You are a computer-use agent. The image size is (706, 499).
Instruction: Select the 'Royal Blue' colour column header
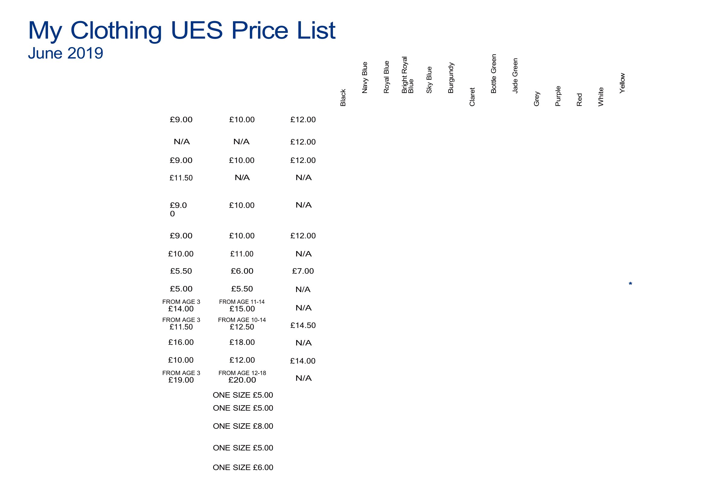[x=387, y=77]
